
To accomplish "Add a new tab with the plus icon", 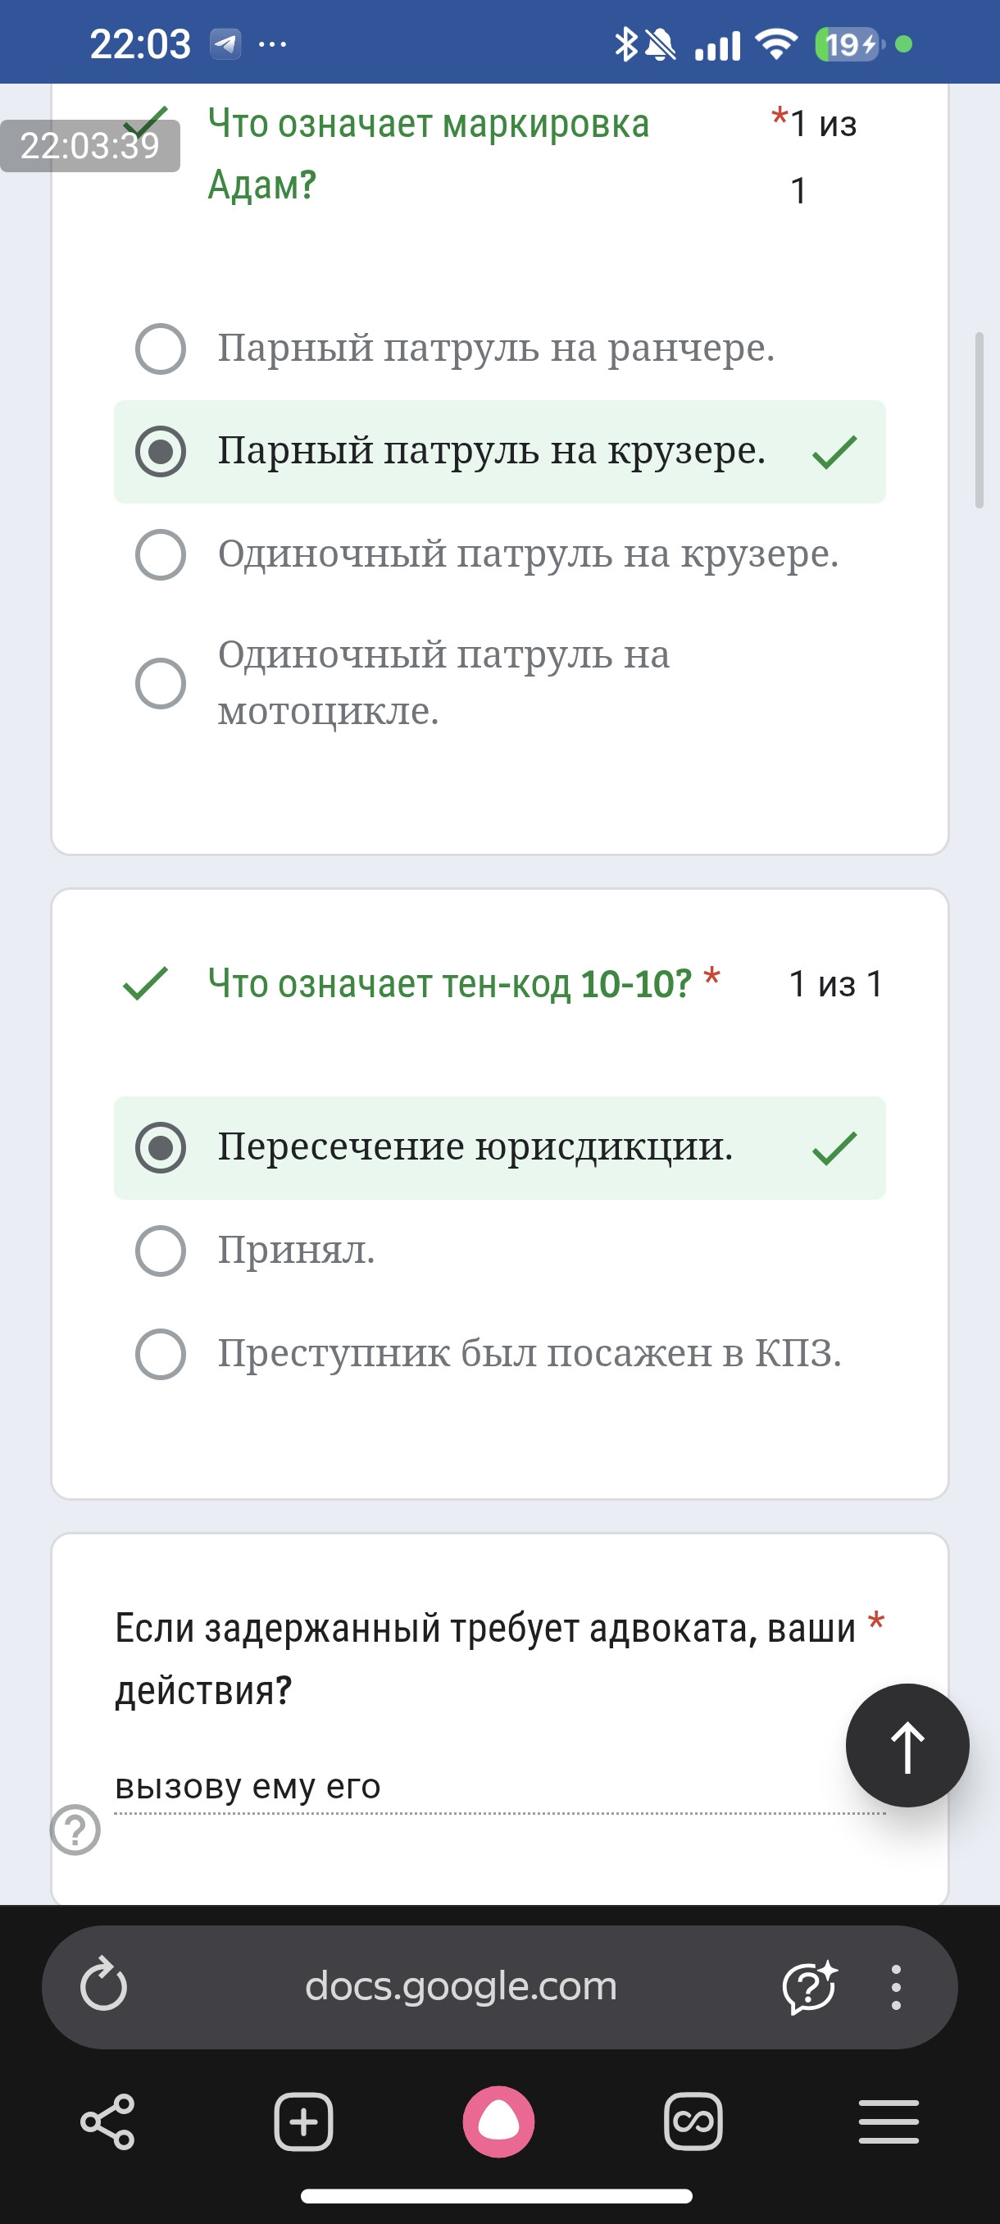I will click(x=302, y=2121).
